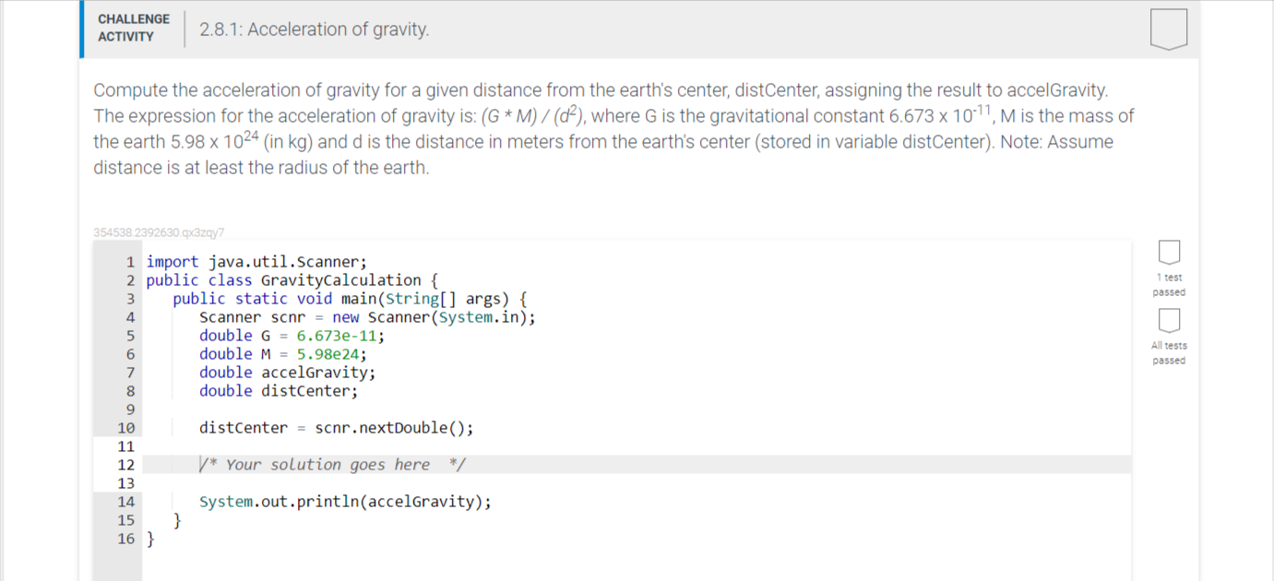Image resolution: width=1274 pixels, height=581 pixels.
Task: Click the blue CHALLENGE ACTIVITY marker bar
Action: (82, 28)
